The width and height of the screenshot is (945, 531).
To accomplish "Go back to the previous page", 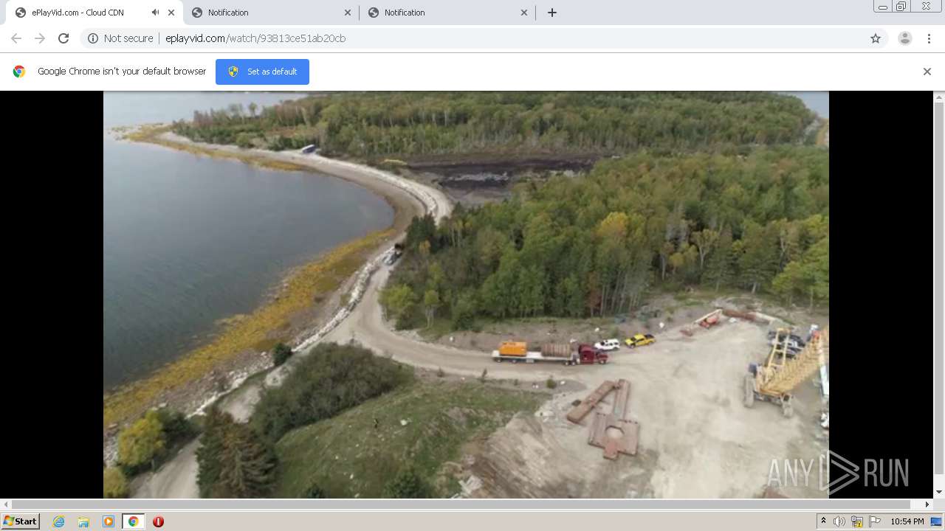I will 16,38.
